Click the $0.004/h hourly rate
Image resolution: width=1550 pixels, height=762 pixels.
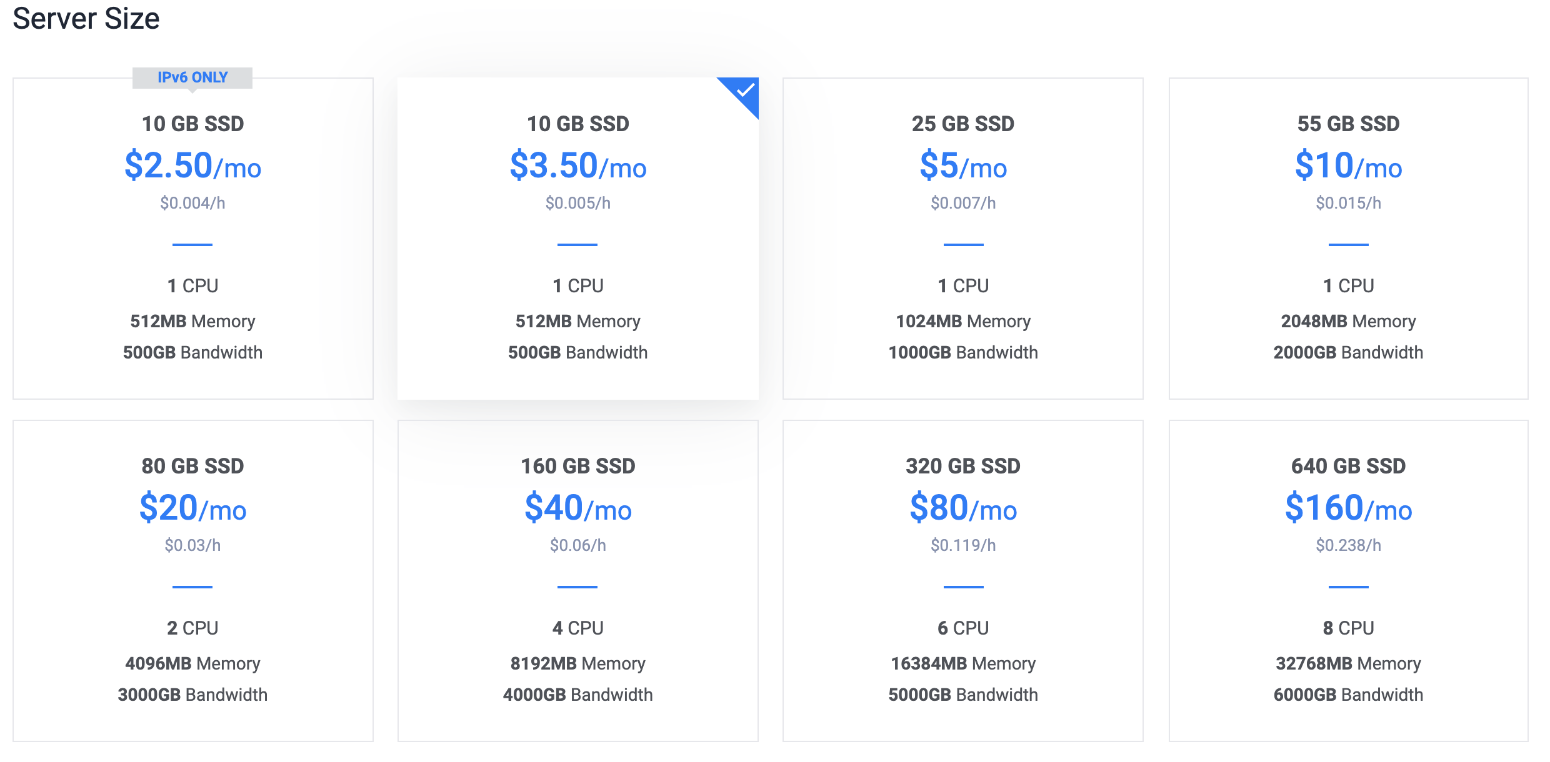pyautogui.click(x=193, y=203)
